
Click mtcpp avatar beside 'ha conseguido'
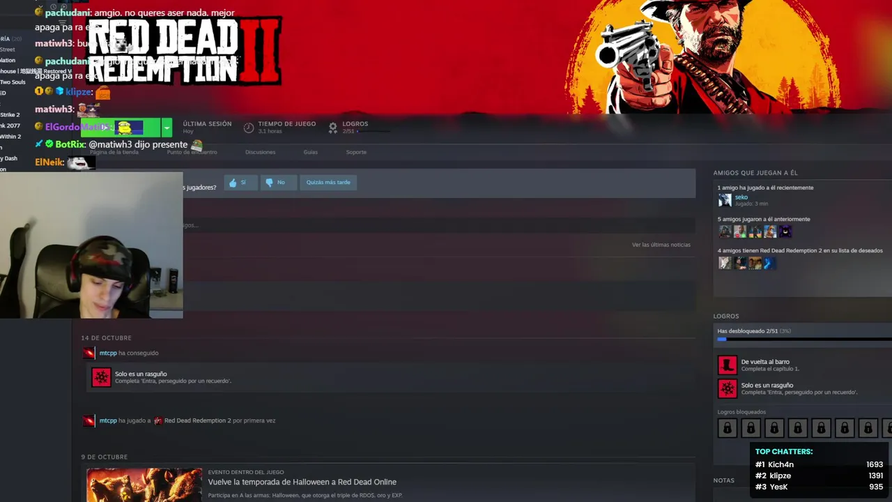tap(89, 353)
